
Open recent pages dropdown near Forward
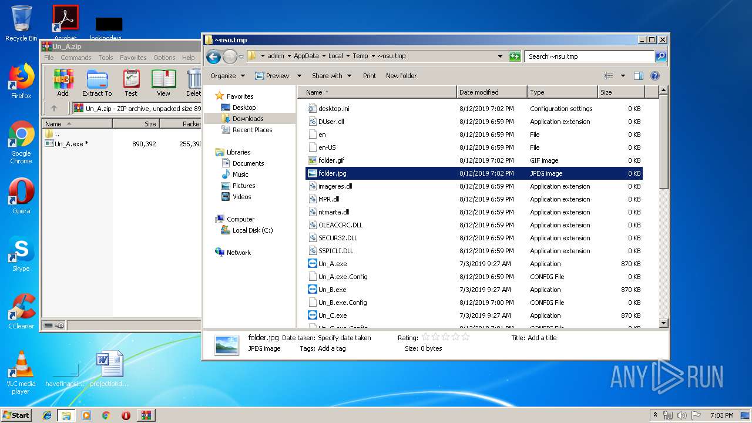pos(241,56)
